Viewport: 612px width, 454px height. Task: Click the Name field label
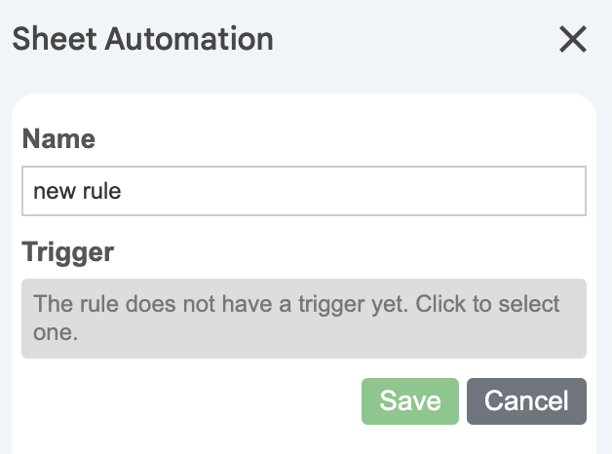coord(58,138)
